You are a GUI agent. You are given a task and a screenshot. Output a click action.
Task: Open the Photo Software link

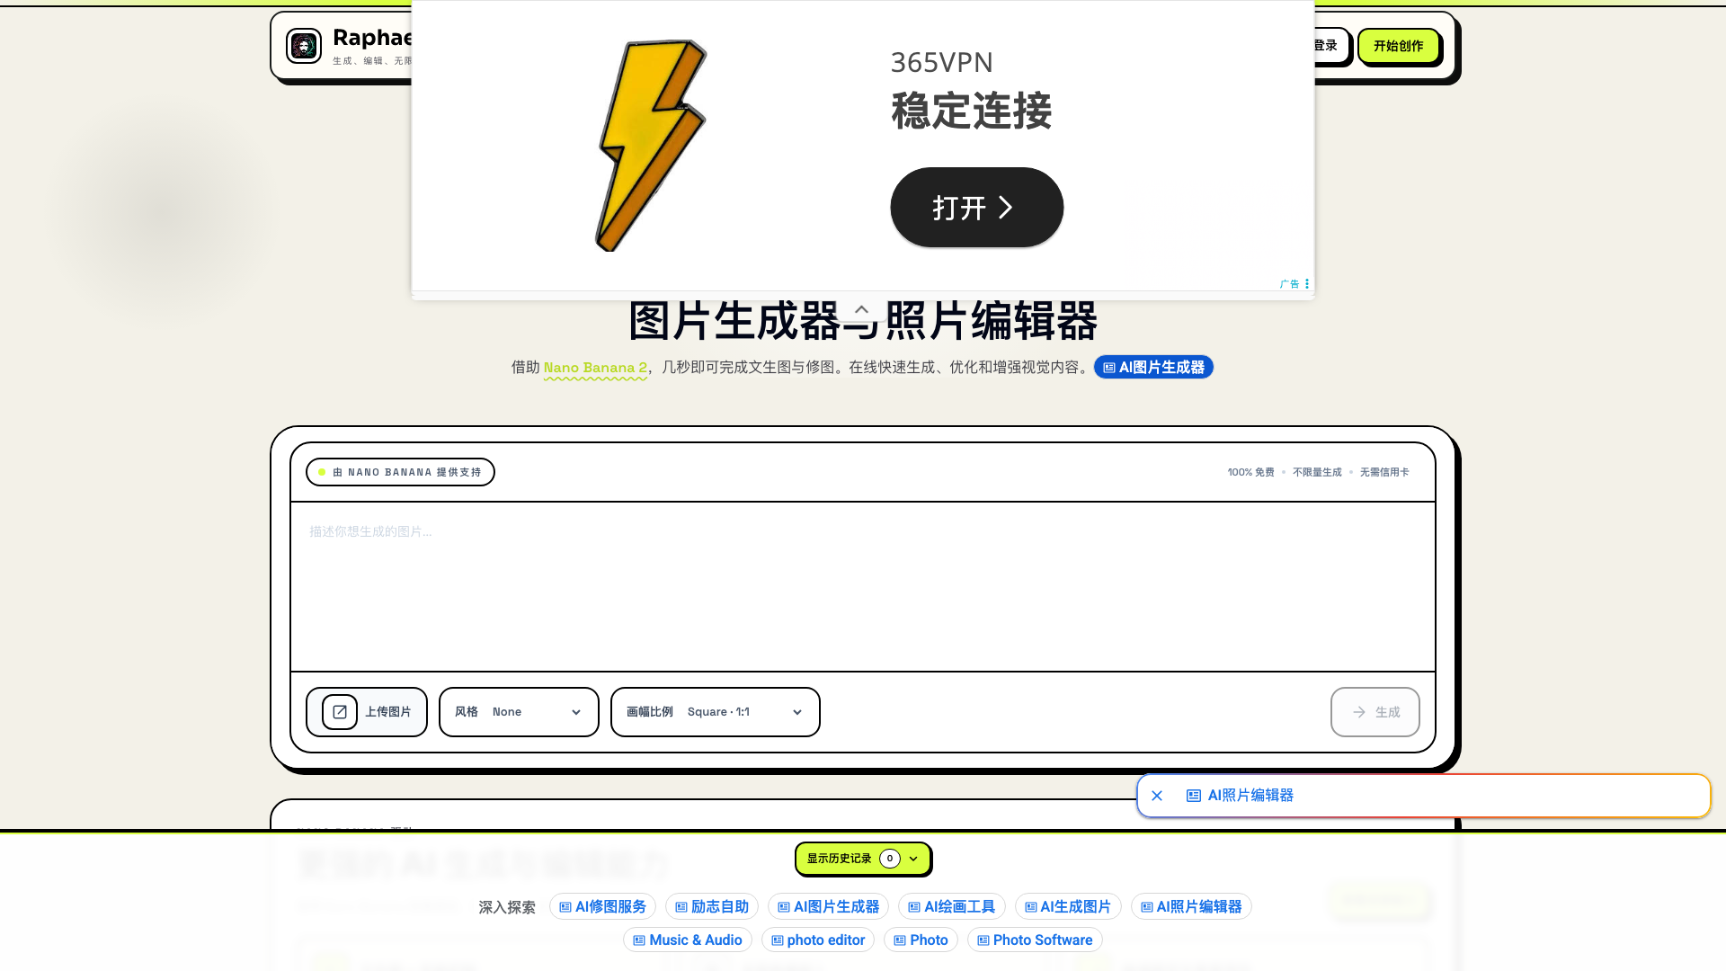1035,940
